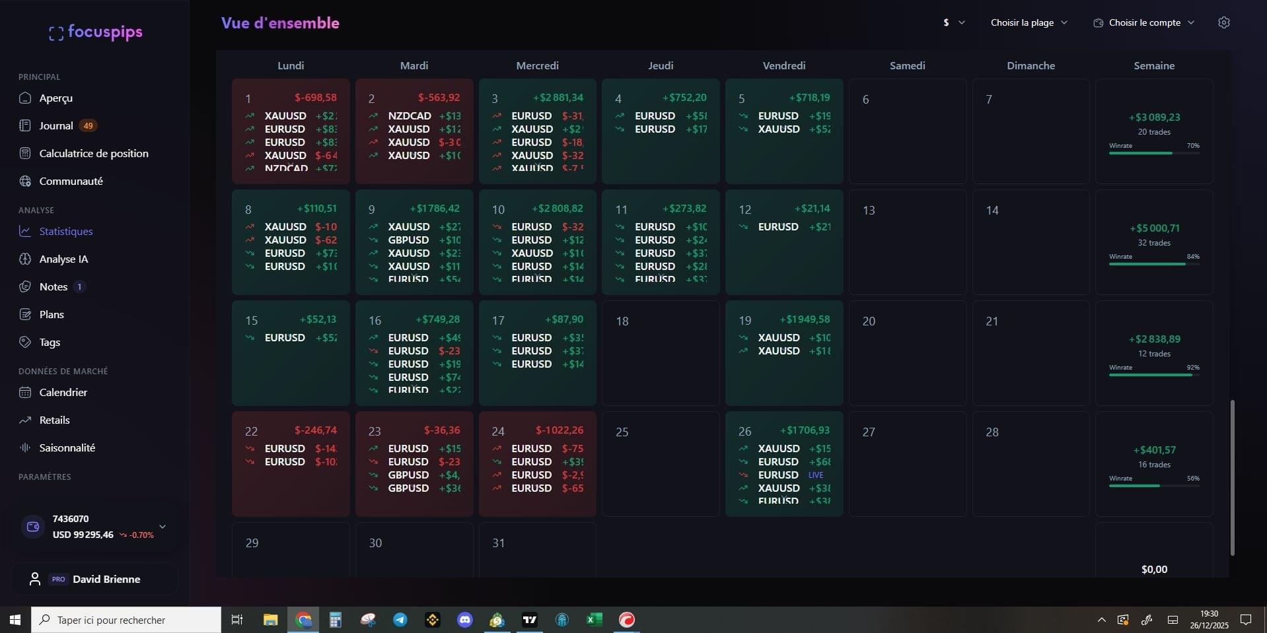Click the Tags icon in sidebar
The image size is (1267, 633).
pyautogui.click(x=25, y=343)
